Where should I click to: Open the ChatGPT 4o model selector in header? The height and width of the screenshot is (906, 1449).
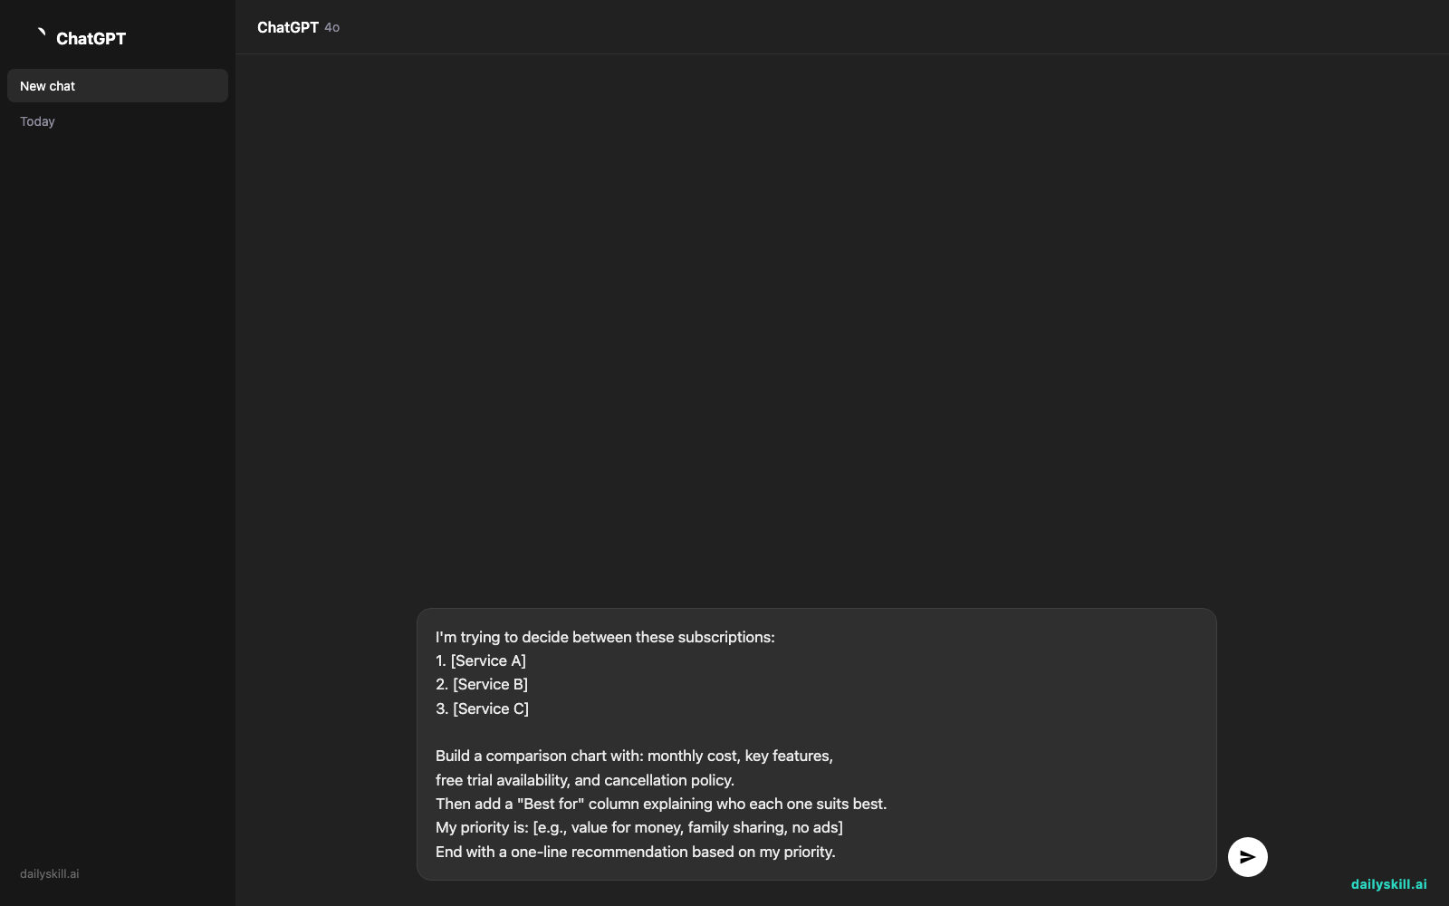pyautogui.click(x=298, y=27)
